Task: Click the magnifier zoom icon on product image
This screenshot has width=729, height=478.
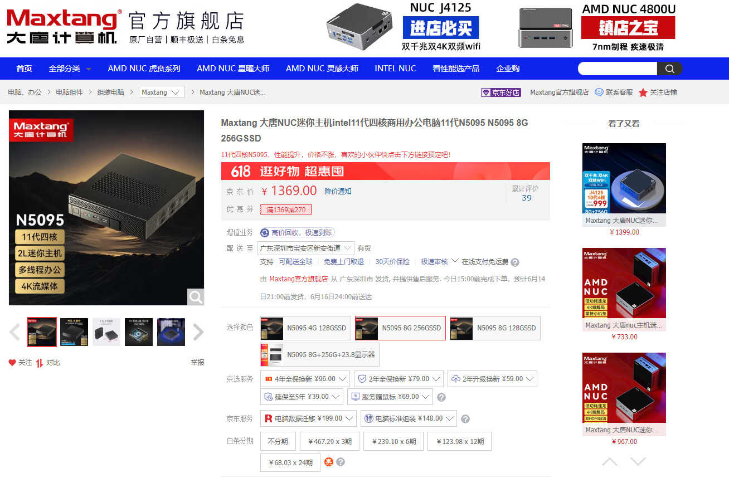Action: [x=196, y=297]
